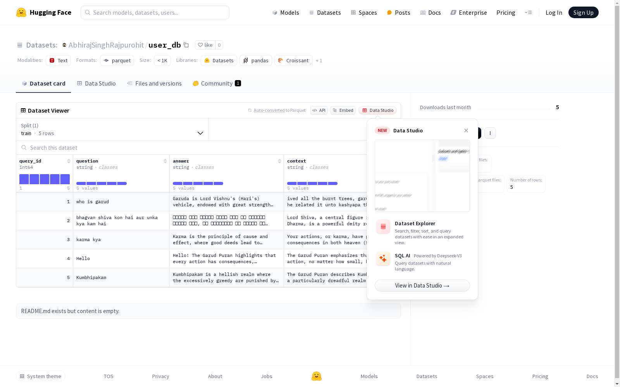This screenshot has height=387, width=620.
Task: Click the Hugging Face logo icon
Action: pos(21,12)
